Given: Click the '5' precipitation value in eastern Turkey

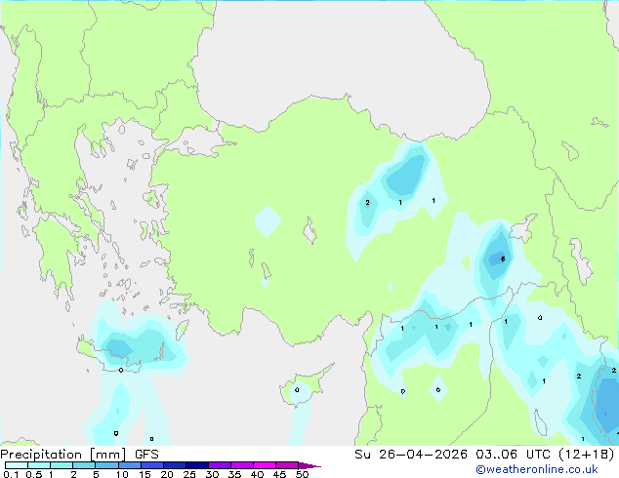Looking at the screenshot, I should coord(503,259).
